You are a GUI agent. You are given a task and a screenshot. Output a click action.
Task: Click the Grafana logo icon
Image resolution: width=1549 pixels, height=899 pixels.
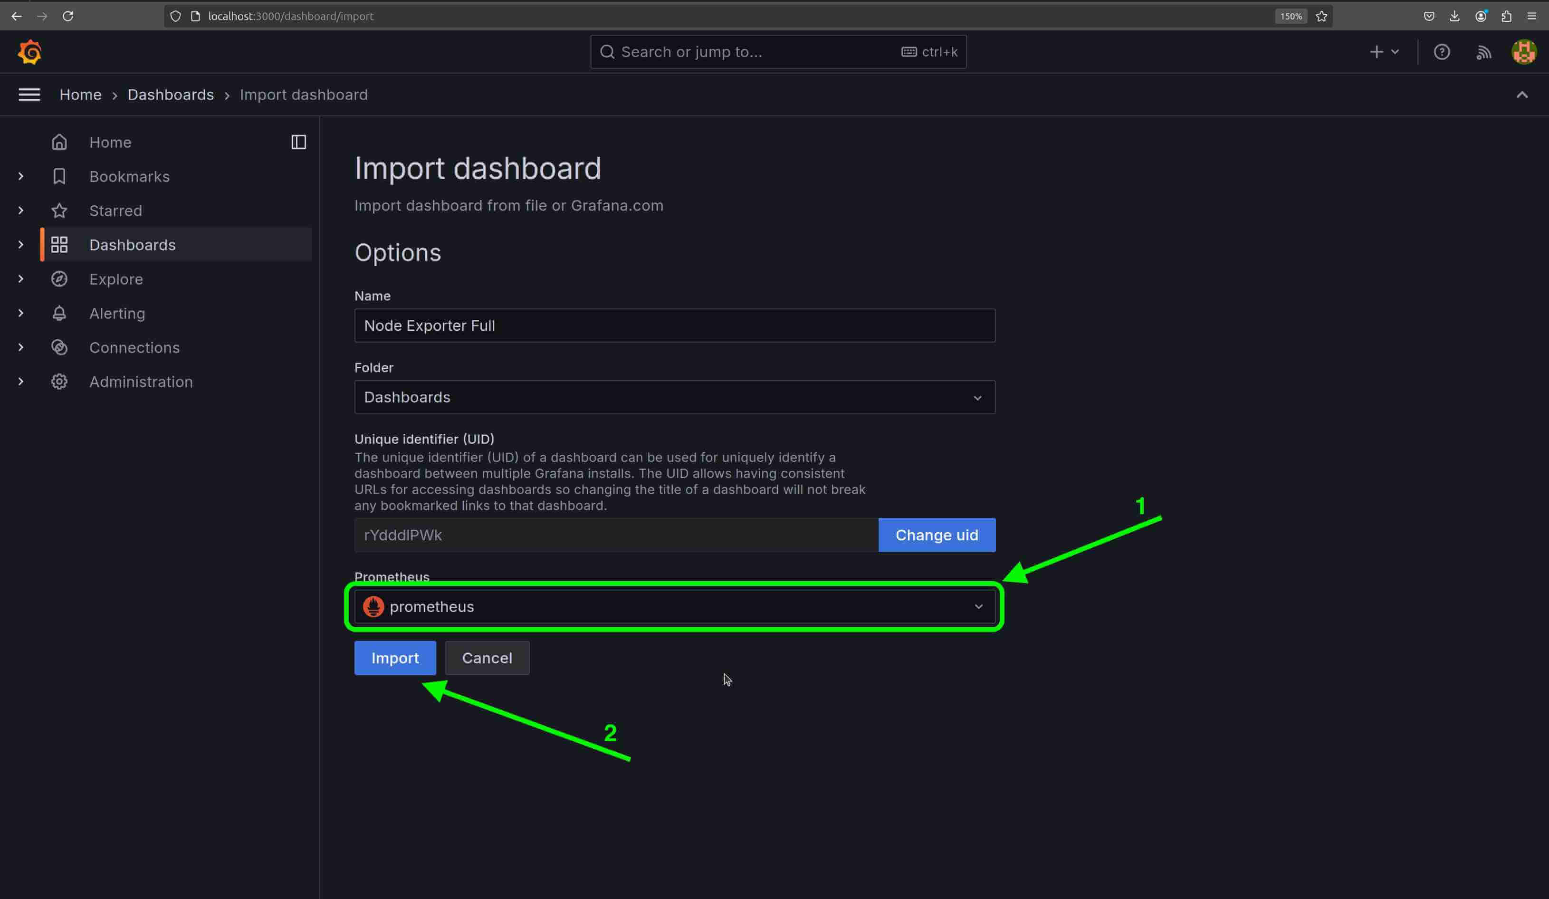coord(29,52)
